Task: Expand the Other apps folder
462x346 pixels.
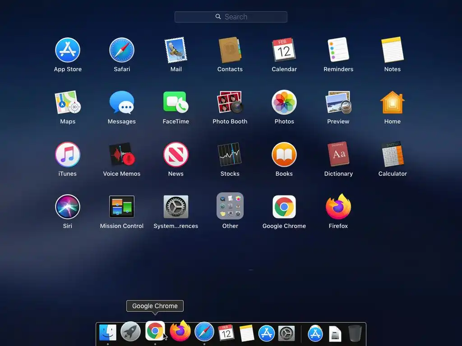Action: point(230,206)
